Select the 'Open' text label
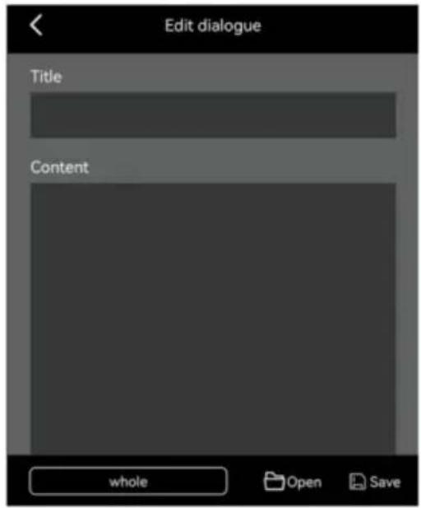The height and width of the screenshot is (508, 421). coord(304,482)
